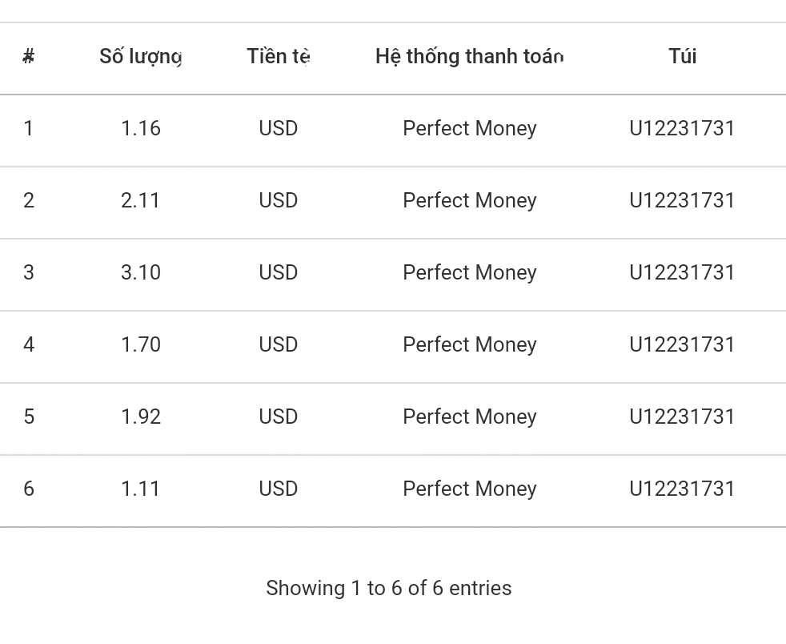Screen dimensions: 786x644
Task: Click the amount 2.11 cell
Action: 141,201
